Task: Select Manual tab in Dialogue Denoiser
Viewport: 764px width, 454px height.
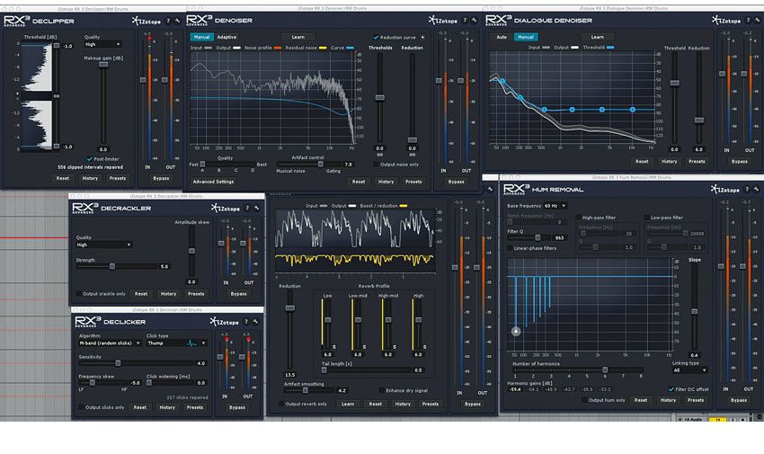Action: tap(526, 37)
